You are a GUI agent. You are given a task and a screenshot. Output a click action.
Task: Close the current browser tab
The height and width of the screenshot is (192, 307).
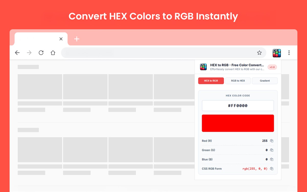(61, 39)
